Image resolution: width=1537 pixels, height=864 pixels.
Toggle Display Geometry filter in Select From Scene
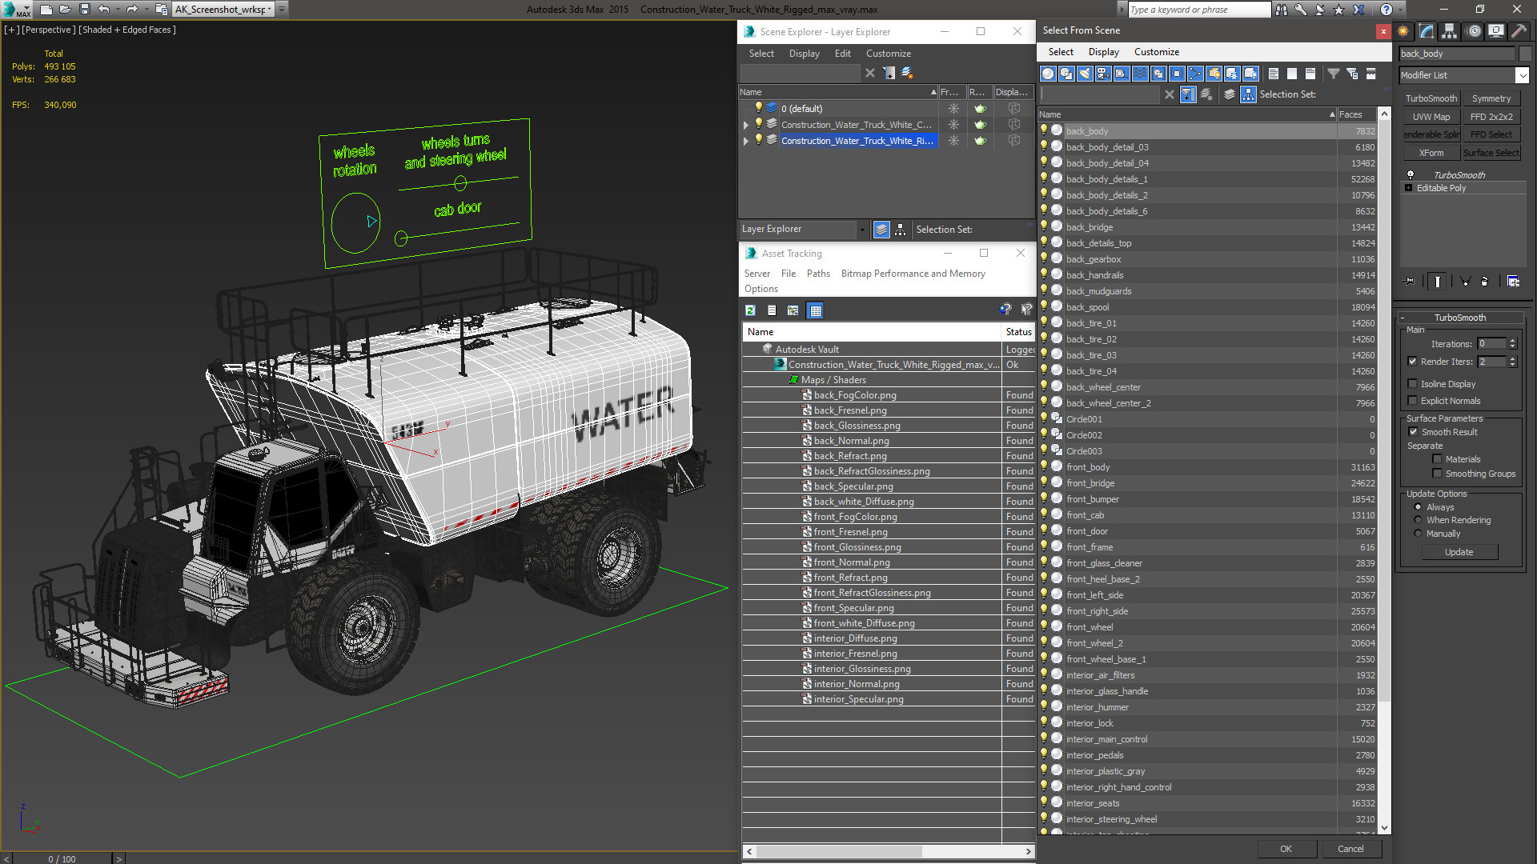click(1048, 74)
